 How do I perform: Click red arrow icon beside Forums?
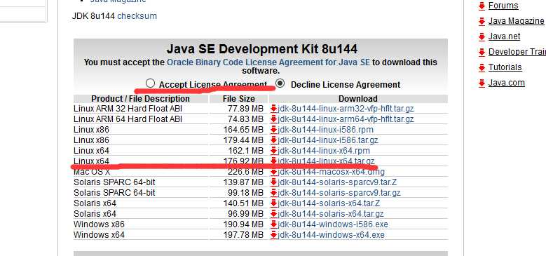[x=482, y=6]
